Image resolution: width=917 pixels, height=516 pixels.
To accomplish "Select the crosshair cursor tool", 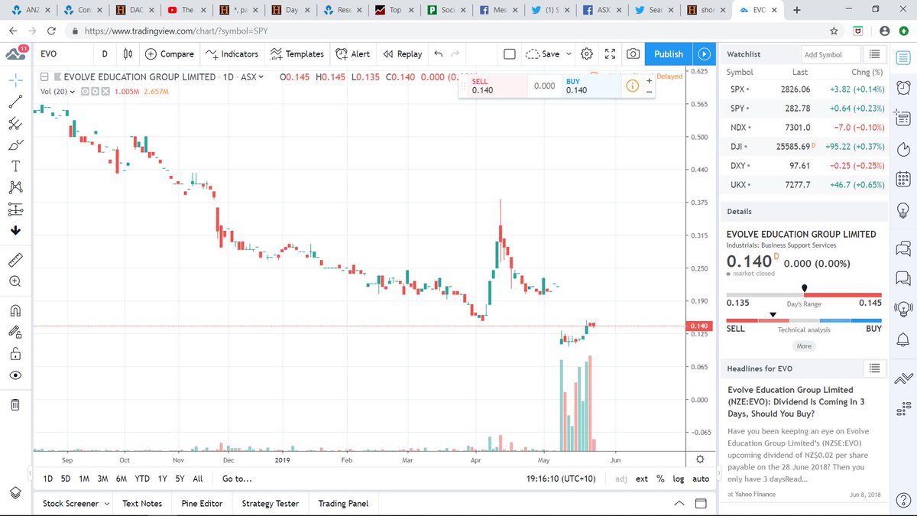I will 15,80.
